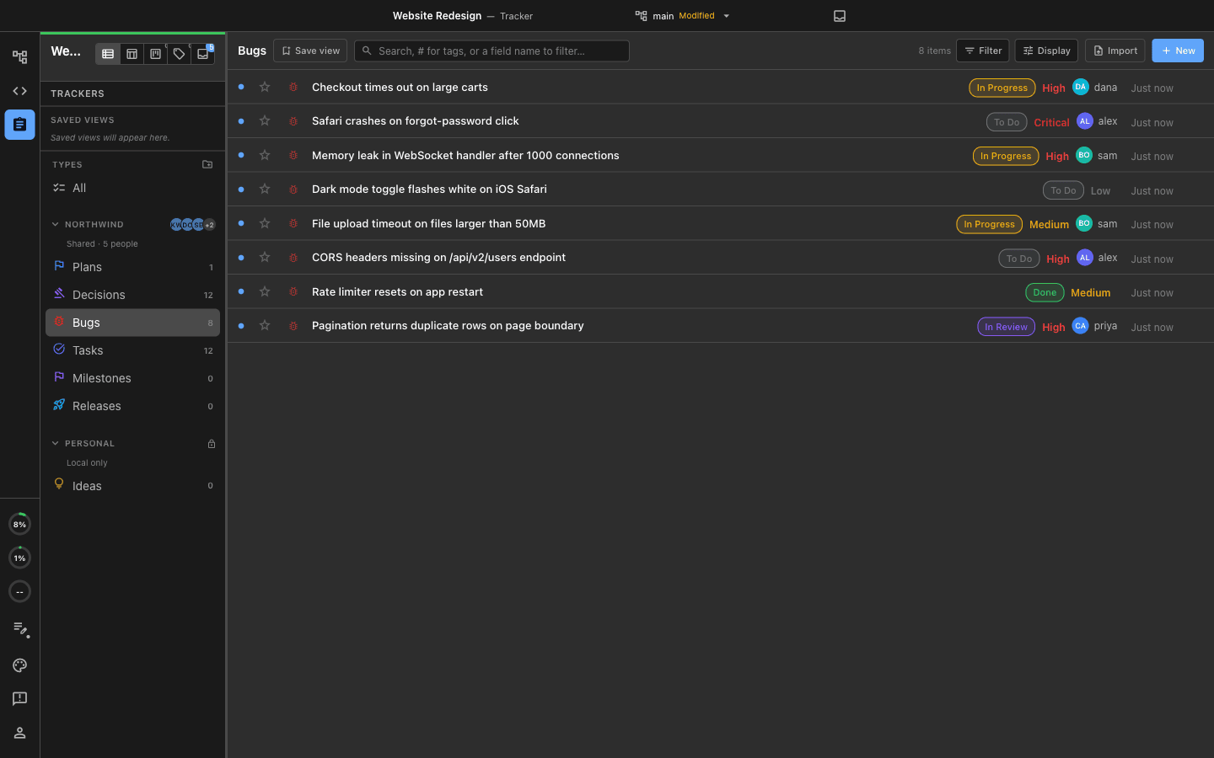Click the 1% usage progress ring
Screen dimensions: 1214x758
(19, 558)
